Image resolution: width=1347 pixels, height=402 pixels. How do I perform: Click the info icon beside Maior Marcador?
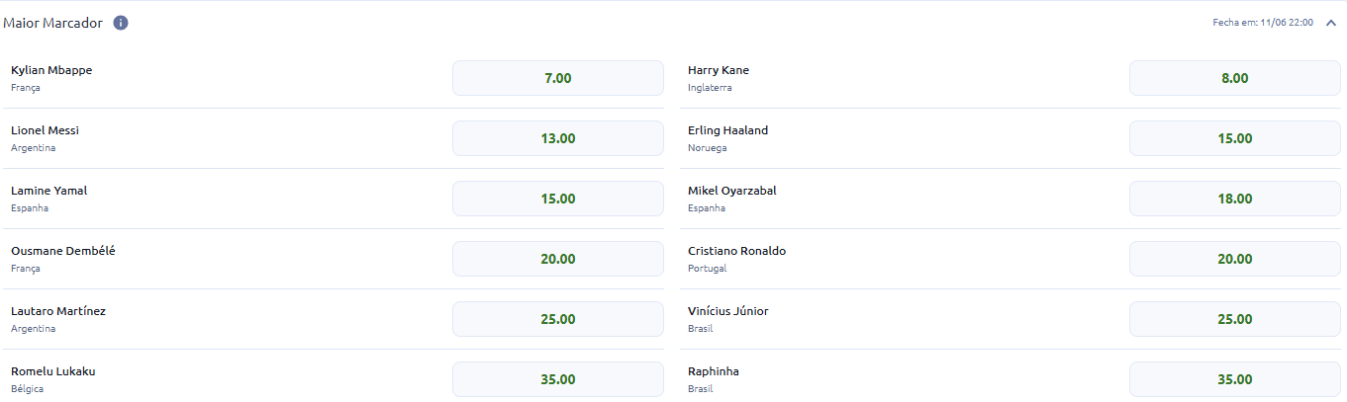121,23
